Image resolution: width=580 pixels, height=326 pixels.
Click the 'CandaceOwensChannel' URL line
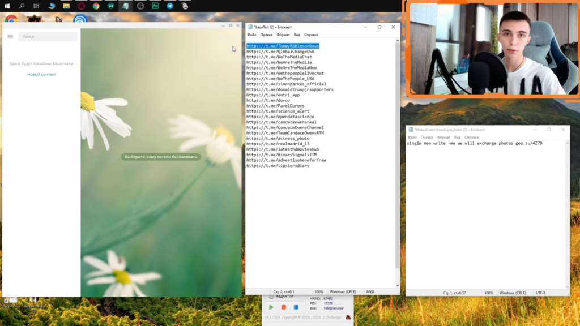(x=285, y=127)
